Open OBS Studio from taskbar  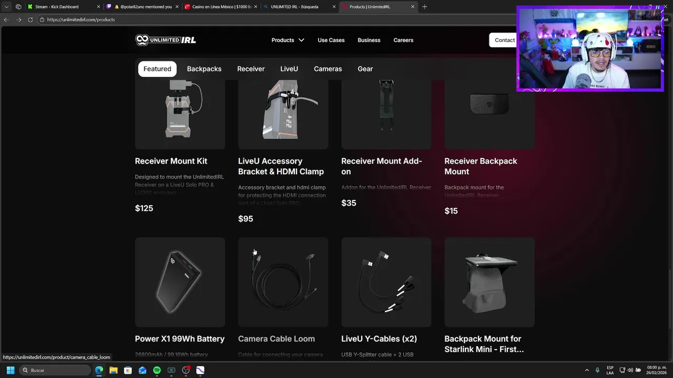186,370
